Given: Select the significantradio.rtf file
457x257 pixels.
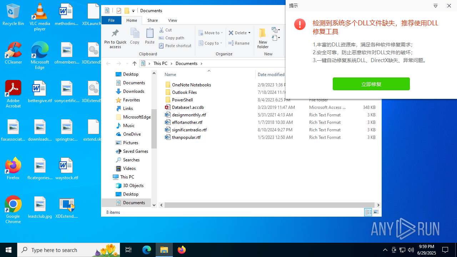Looking at the screenshot, I should (189, 130).
